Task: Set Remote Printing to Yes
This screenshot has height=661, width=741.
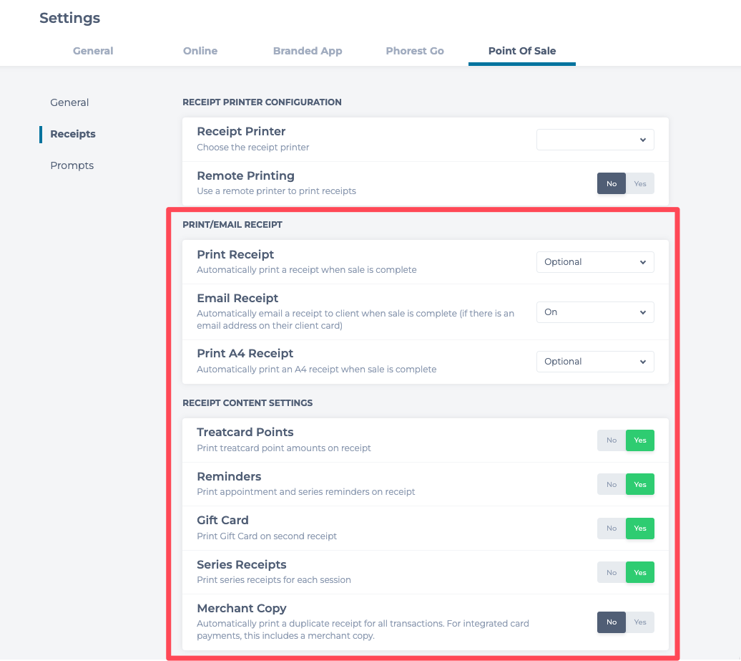Action: coord(640,184)
